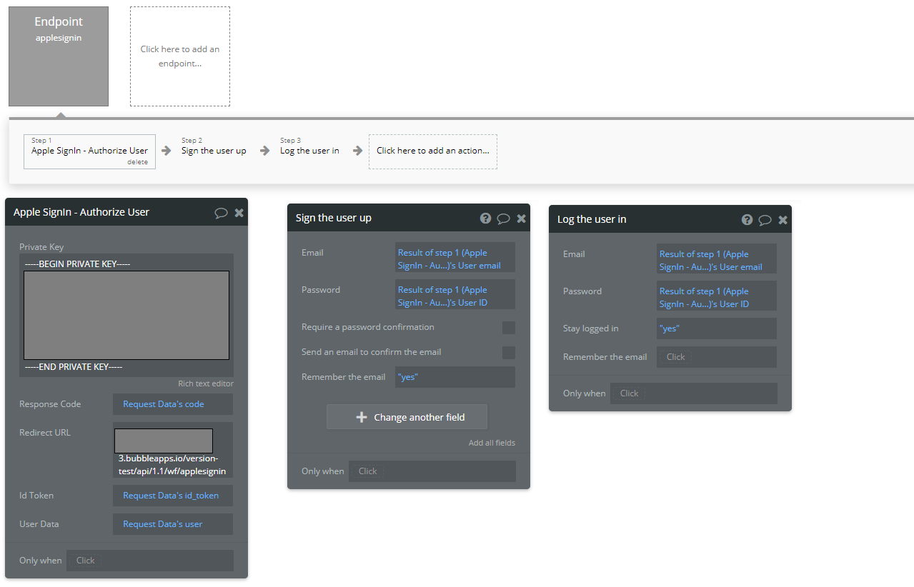Open Rich text editor for Private Key
Image resolution: width=914 pixels, height=587 pixels.
(x=206, y=383)
